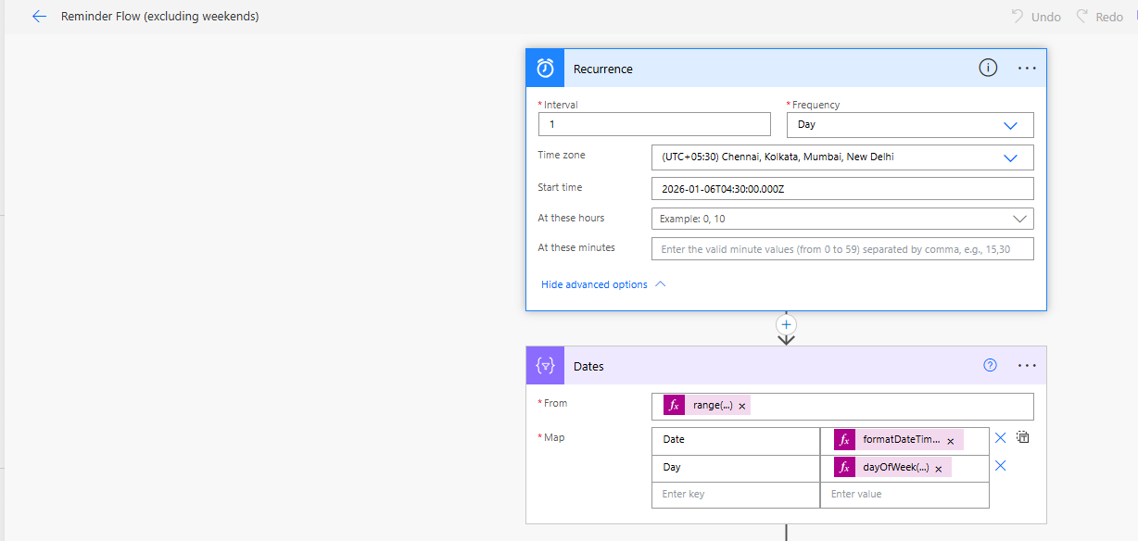
Task: Open the Time zone dropdown
Action: tap(1011, 157)
